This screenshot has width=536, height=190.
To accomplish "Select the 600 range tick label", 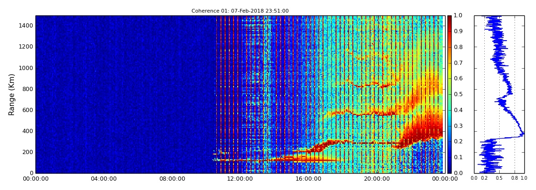I will (x=27, y=110).
